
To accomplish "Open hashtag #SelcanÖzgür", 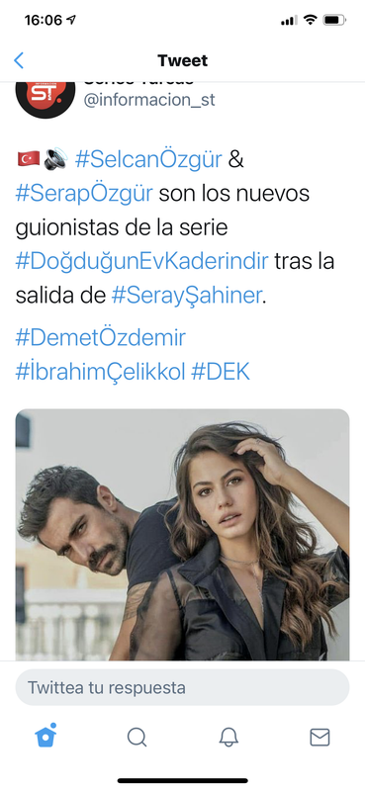I will point(148,159).
